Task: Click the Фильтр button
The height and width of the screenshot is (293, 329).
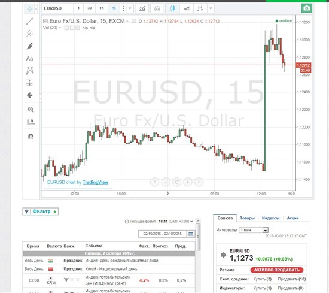Action: tap(41, 212)
